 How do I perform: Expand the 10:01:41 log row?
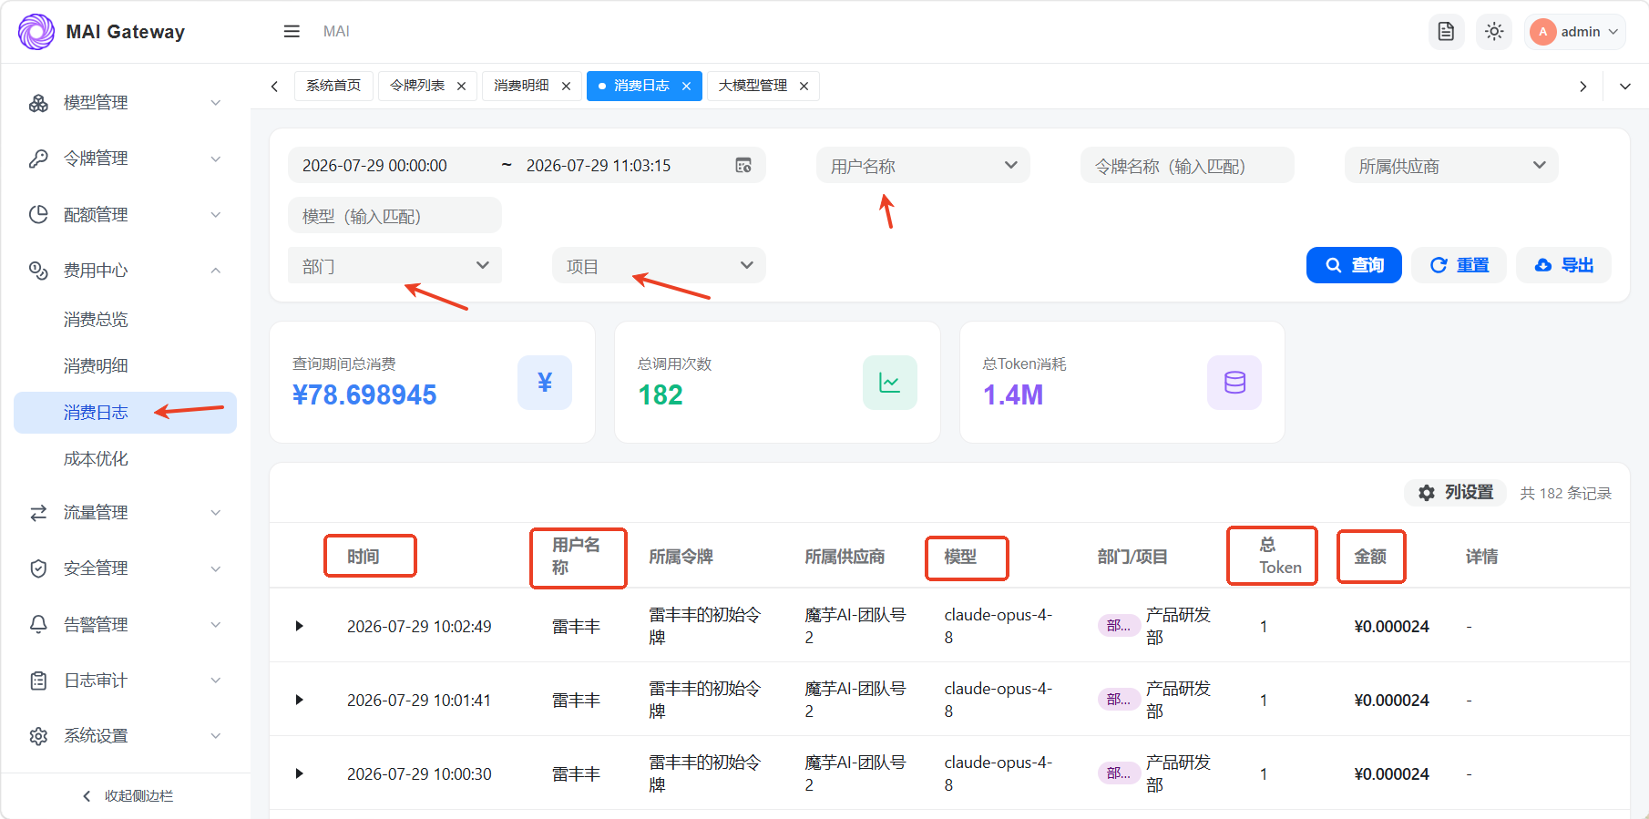[299, 700]
